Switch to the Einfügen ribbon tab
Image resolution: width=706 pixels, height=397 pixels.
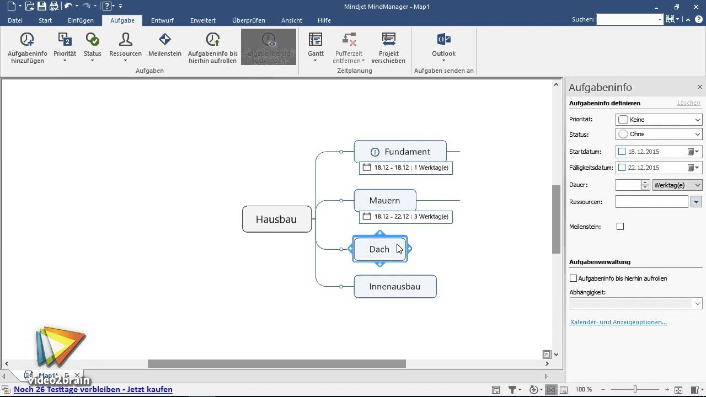pyautogui.click(x=81, y=20)
